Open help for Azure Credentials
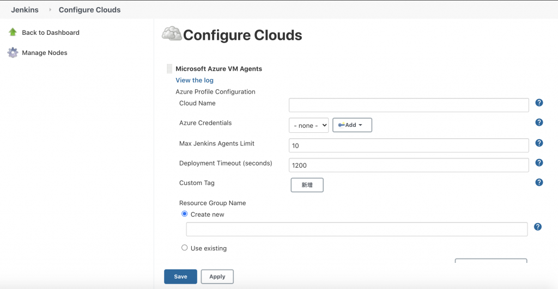The image size is (558, 289). pyautogui.click(x=539, y=122)
